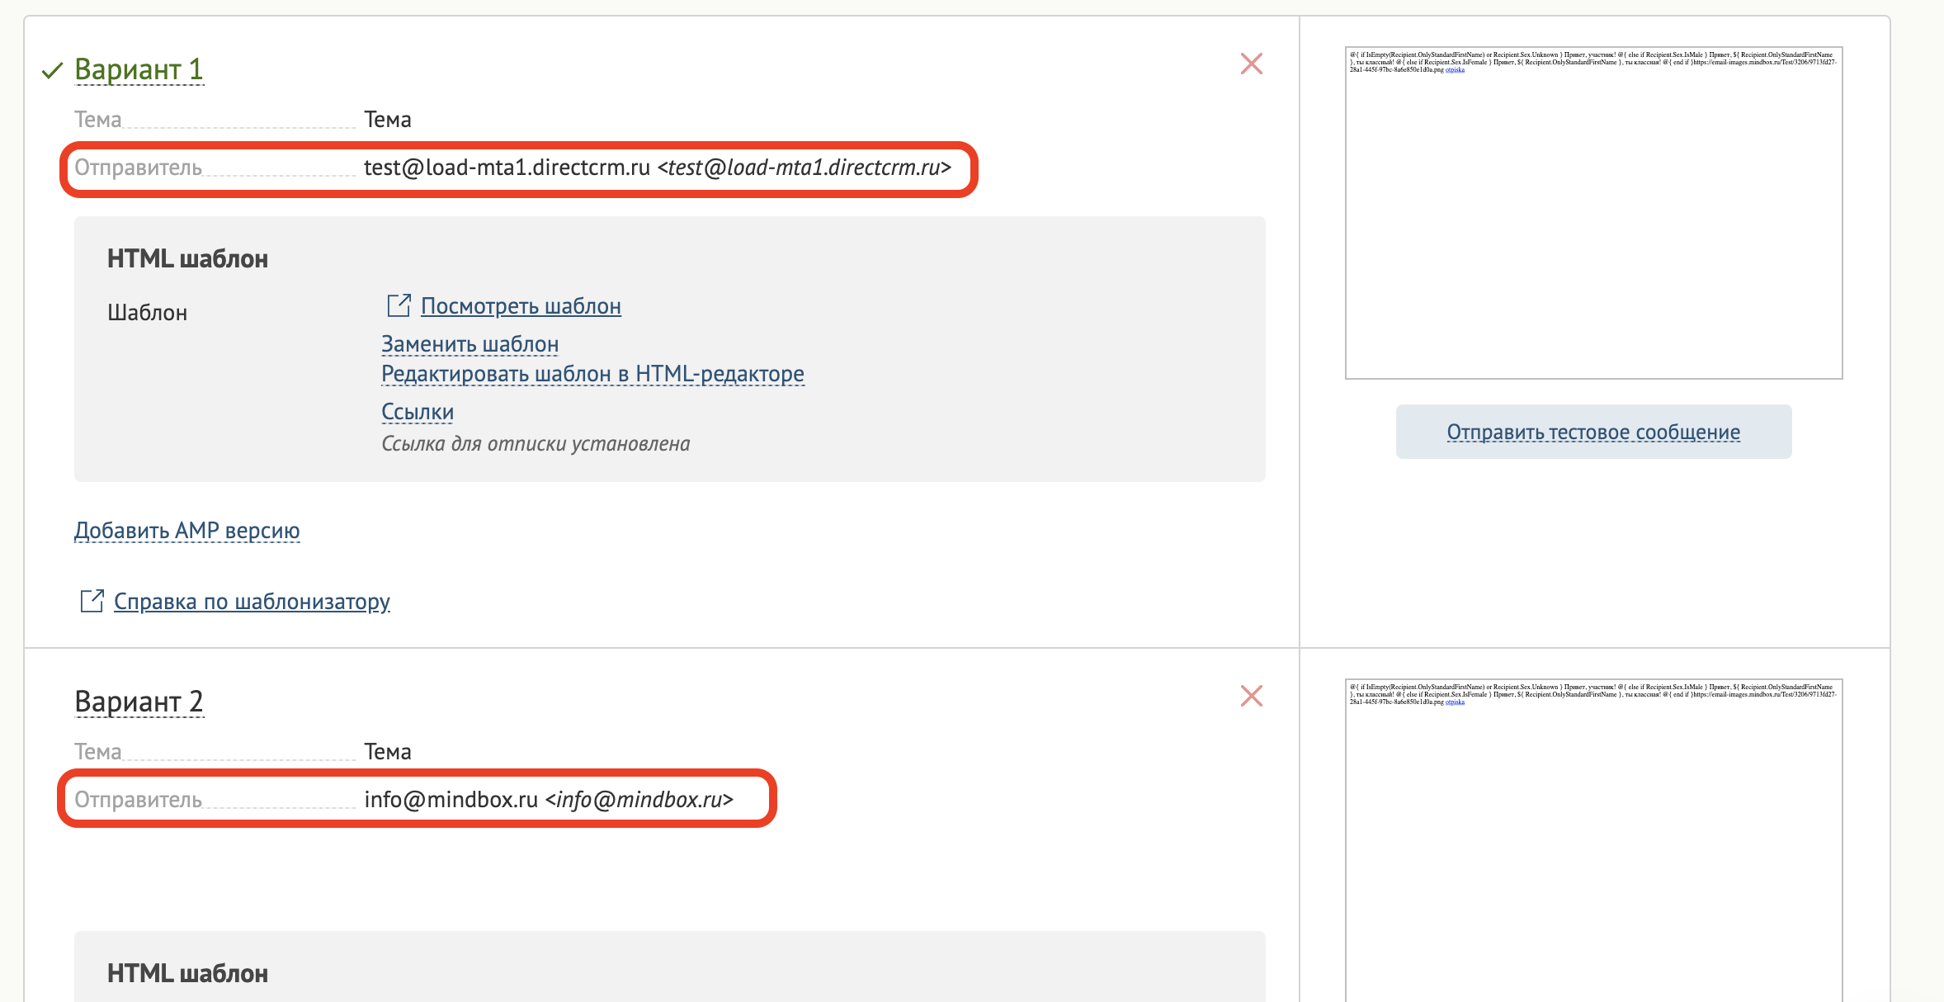Click the Отправитель label in Вариант 2
Image resolution: width=1944 pixels, height=1002 pixels.
[x=138, y=800]
